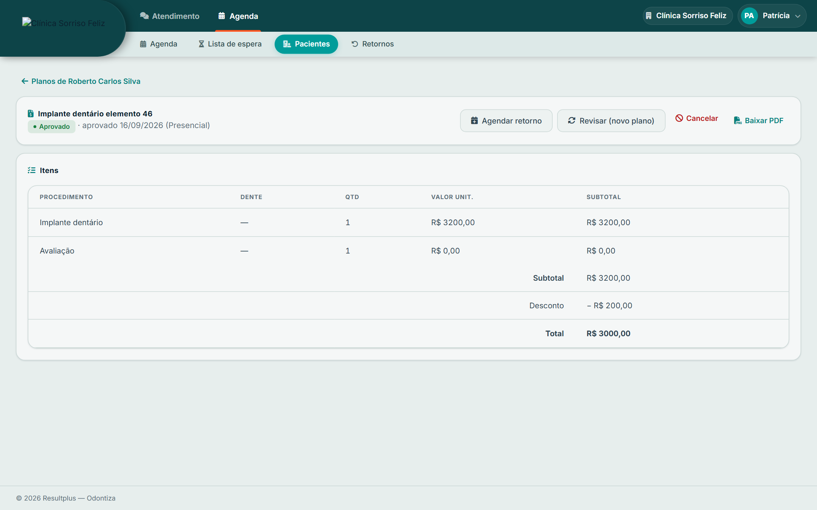
Task: Click the calendar icon in sub-nav Agenda
Action: tap(143, 44)
